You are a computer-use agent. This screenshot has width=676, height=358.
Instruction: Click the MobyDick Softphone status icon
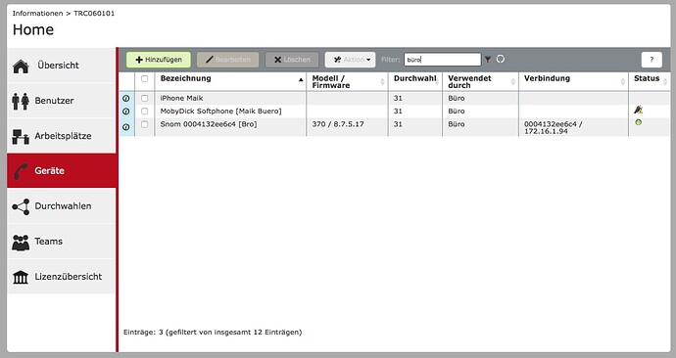pyautogui.click(x=638, y=110)
